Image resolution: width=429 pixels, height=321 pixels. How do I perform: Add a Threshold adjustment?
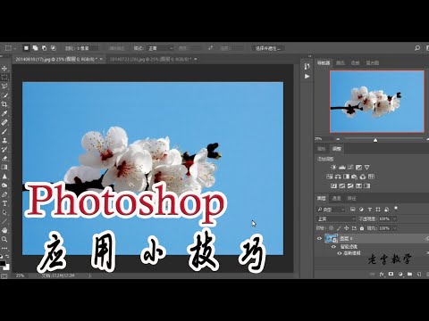350,185
